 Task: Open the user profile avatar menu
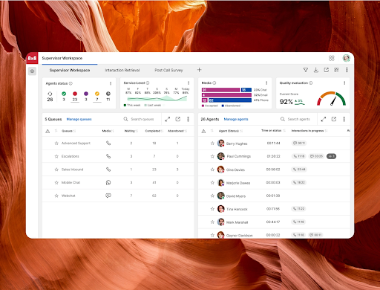coord(346,58)
